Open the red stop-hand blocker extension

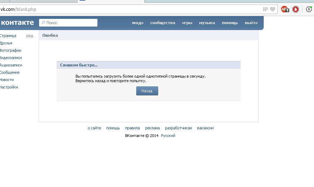[x=295, y=9]
